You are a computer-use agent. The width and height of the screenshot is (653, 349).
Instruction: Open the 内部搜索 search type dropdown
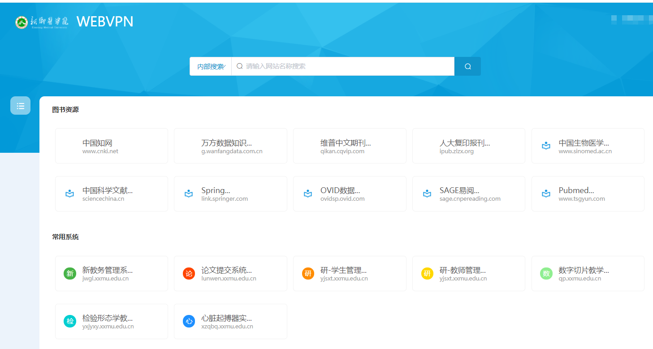[211, 66]
